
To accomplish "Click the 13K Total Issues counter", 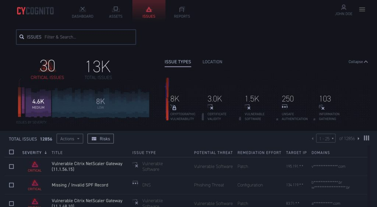I will pos(98,69).
